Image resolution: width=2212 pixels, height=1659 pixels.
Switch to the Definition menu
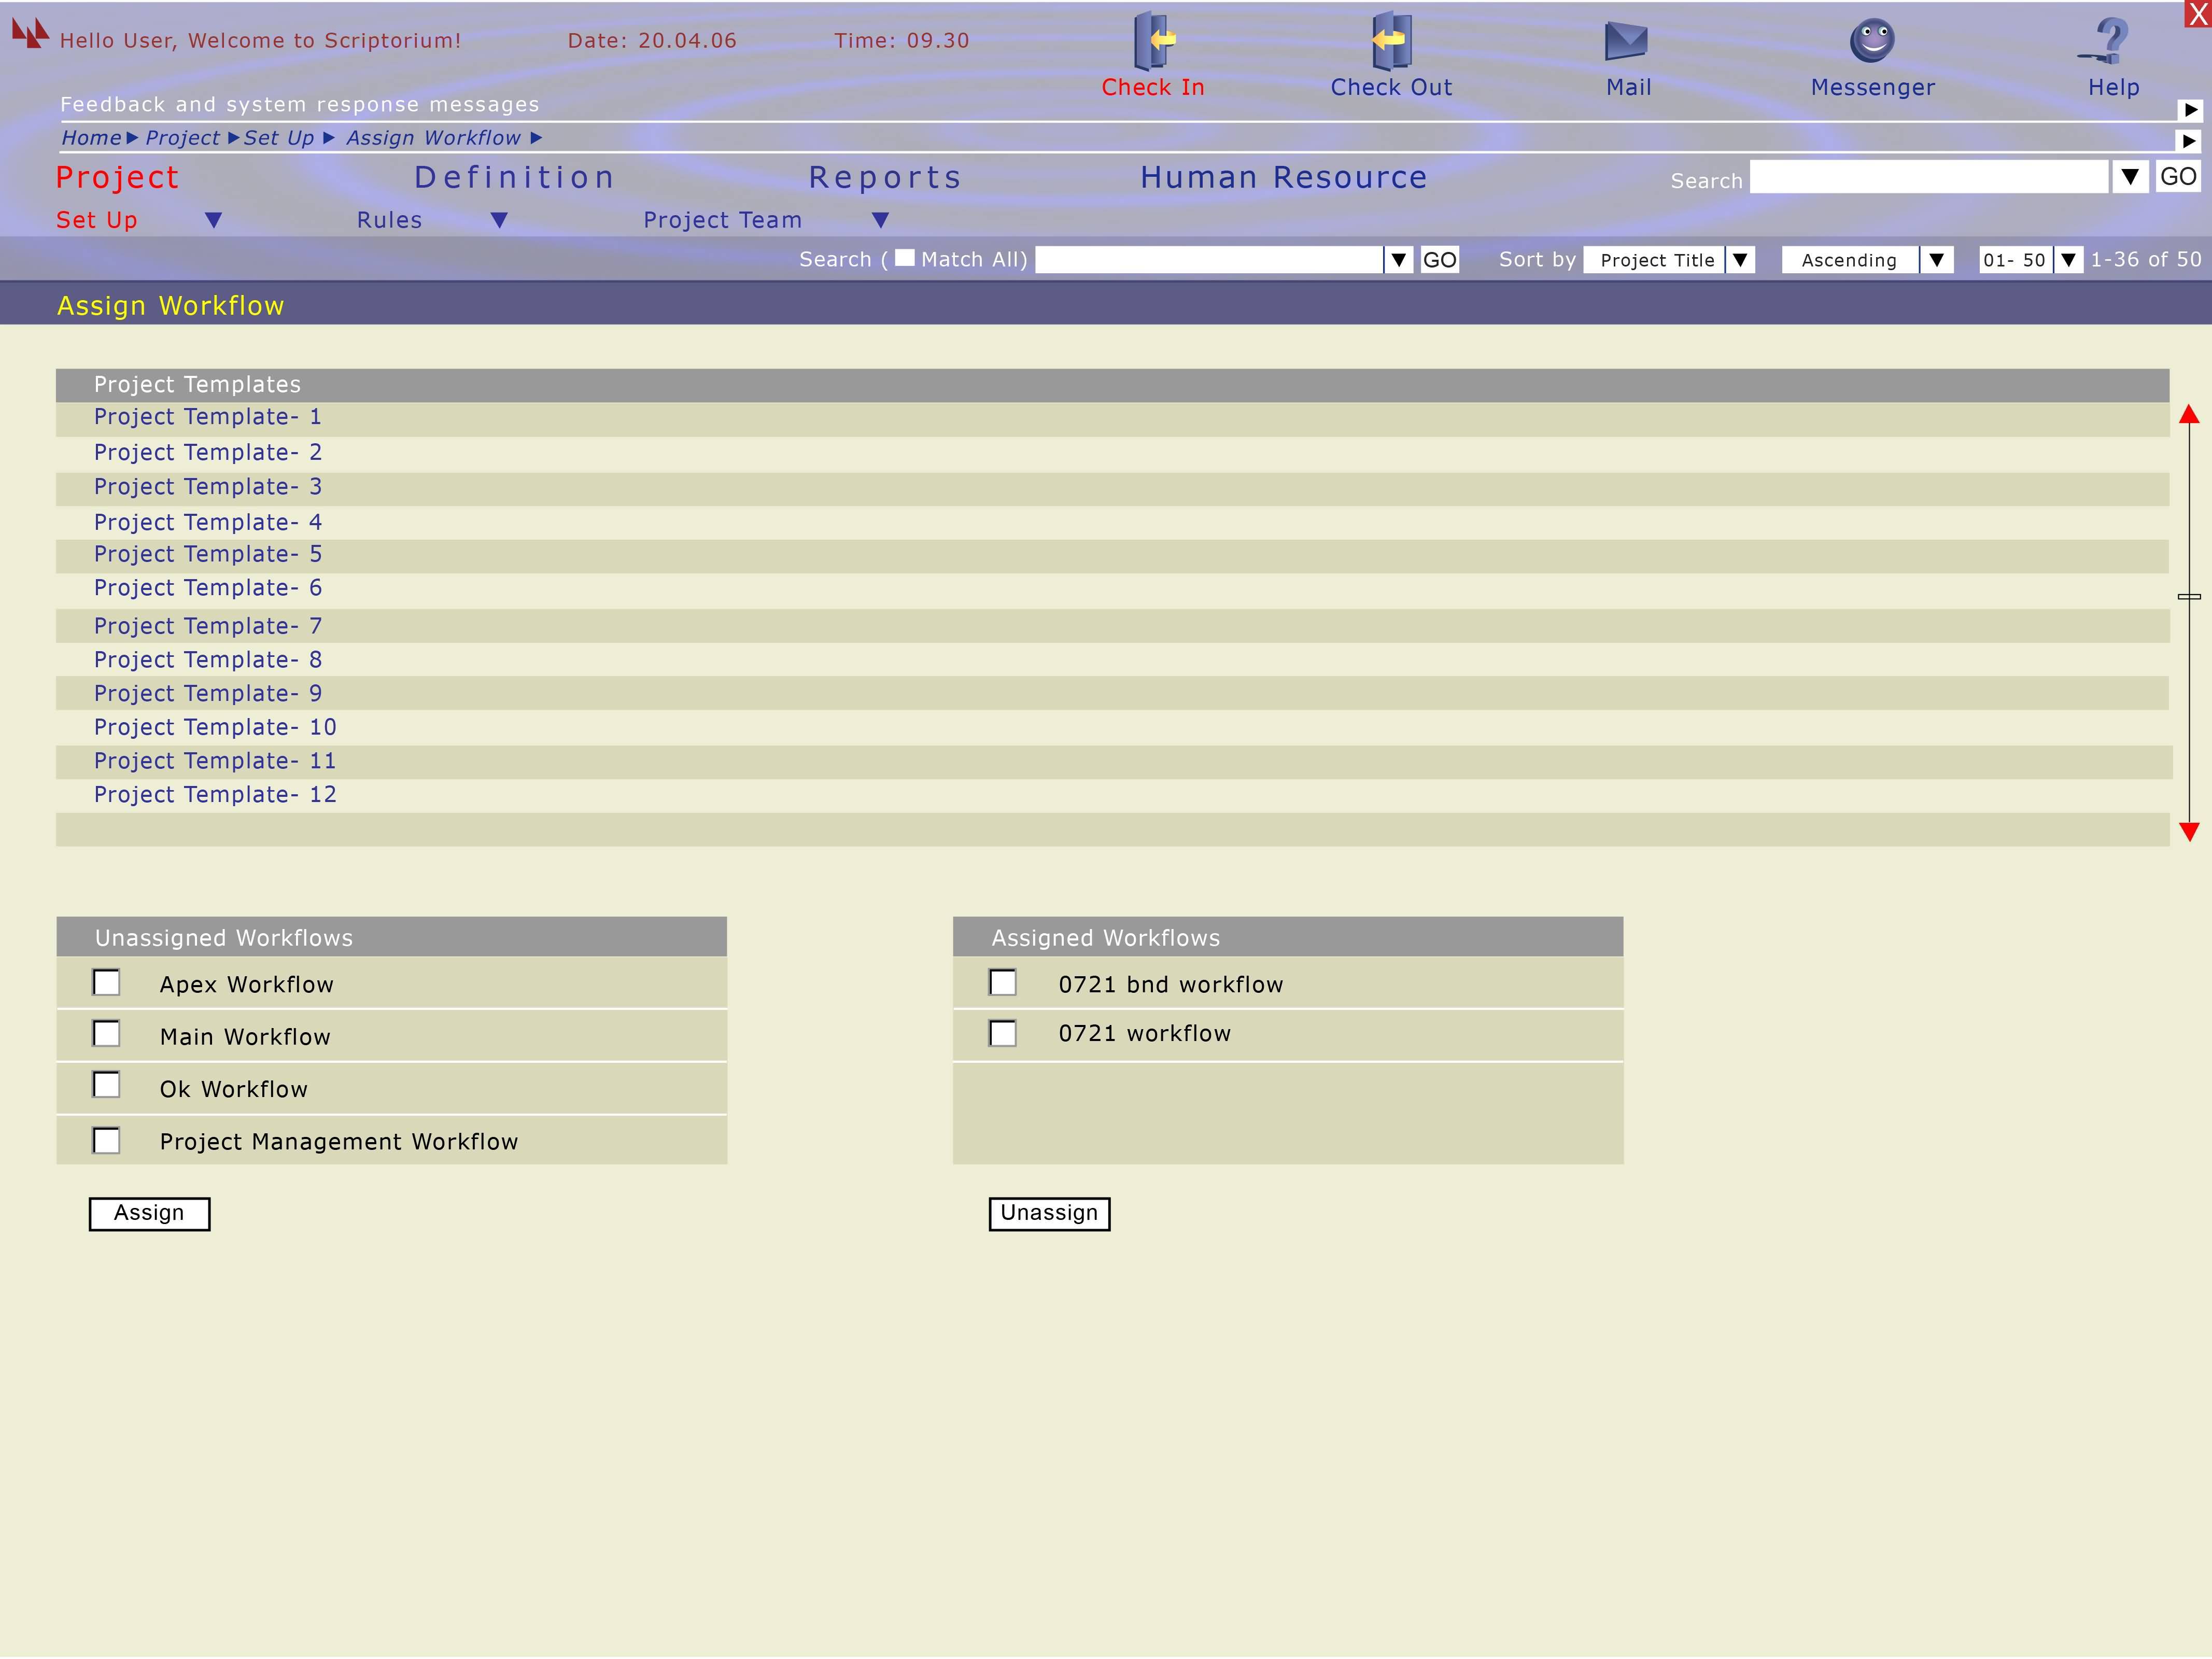coord(514,177)
